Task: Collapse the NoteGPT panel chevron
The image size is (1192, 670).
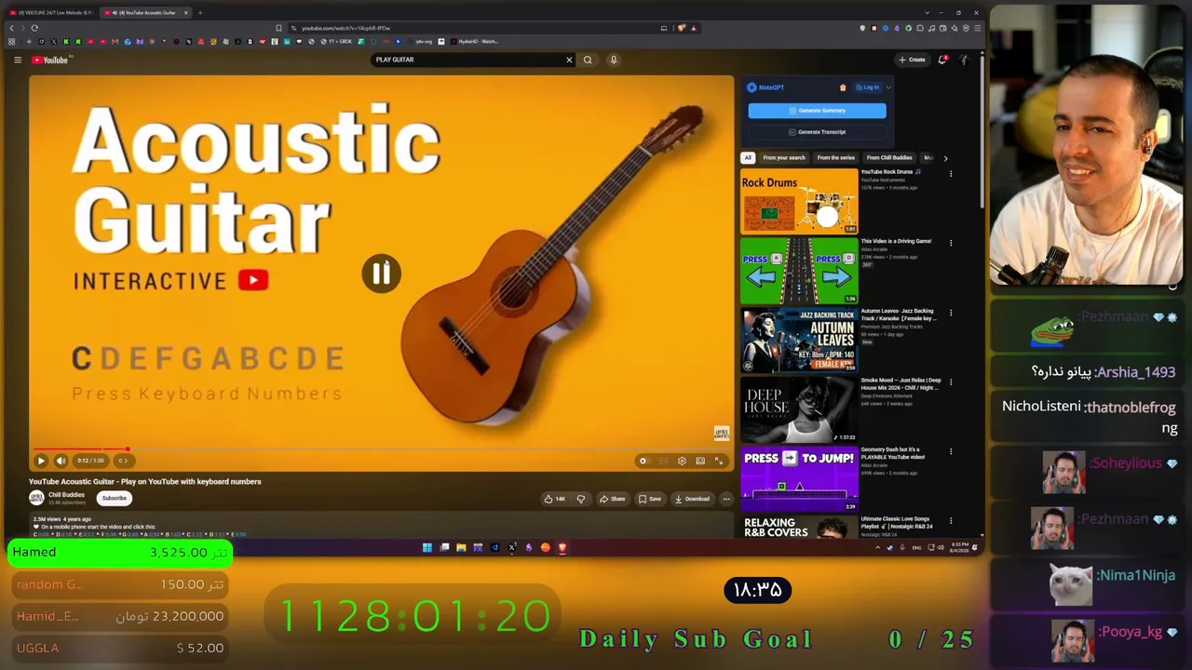Action: click(888, 87)
